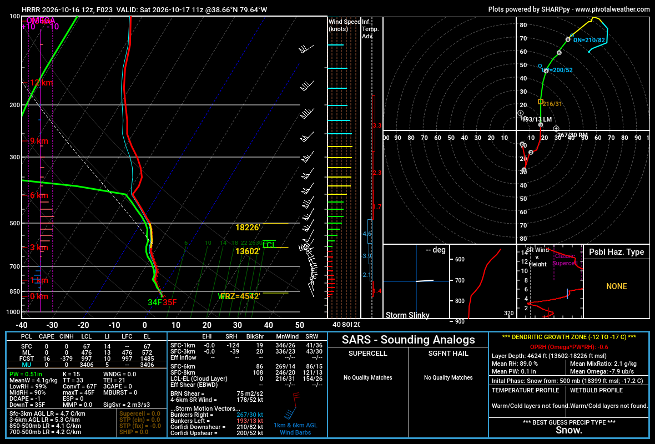The image size is (655, 444).
Task: Click the magenta 'Classic Supercell' label
Action: 565,259
